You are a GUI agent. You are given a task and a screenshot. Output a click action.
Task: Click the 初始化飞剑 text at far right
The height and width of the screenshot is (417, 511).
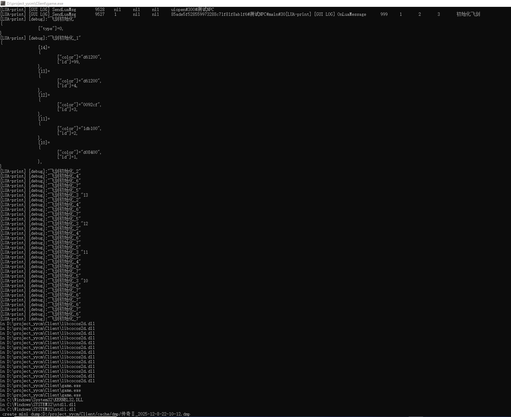[x=468, y=14]
